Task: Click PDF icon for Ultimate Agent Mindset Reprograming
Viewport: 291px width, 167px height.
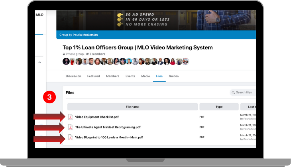Action: 71,127
